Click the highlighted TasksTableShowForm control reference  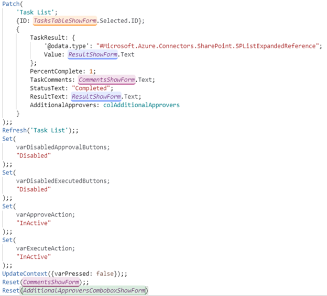click(65, 20)
